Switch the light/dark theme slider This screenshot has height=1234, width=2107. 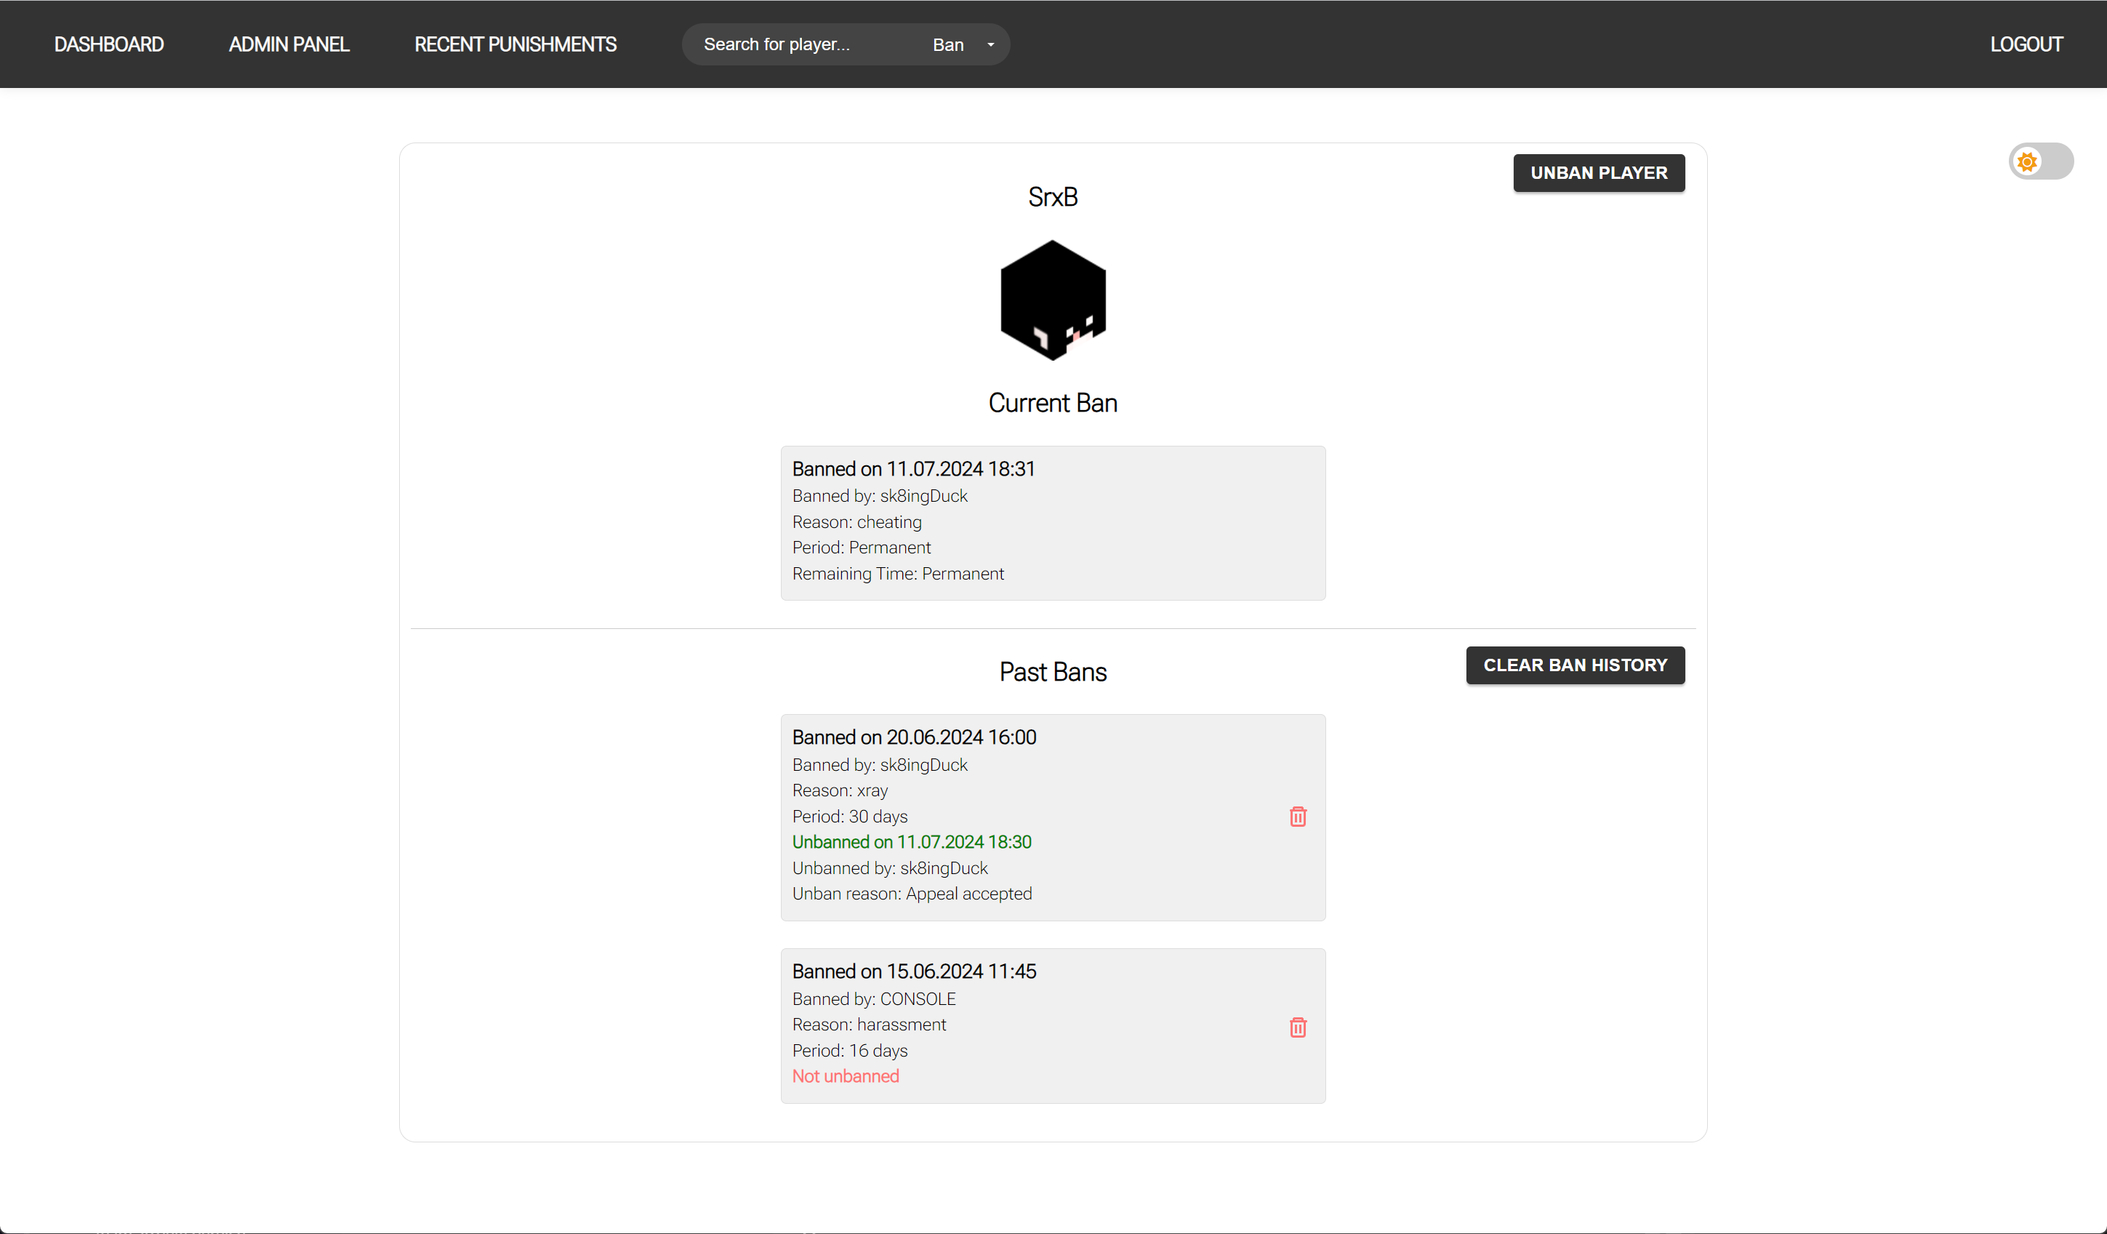[x=2041, y=161]
